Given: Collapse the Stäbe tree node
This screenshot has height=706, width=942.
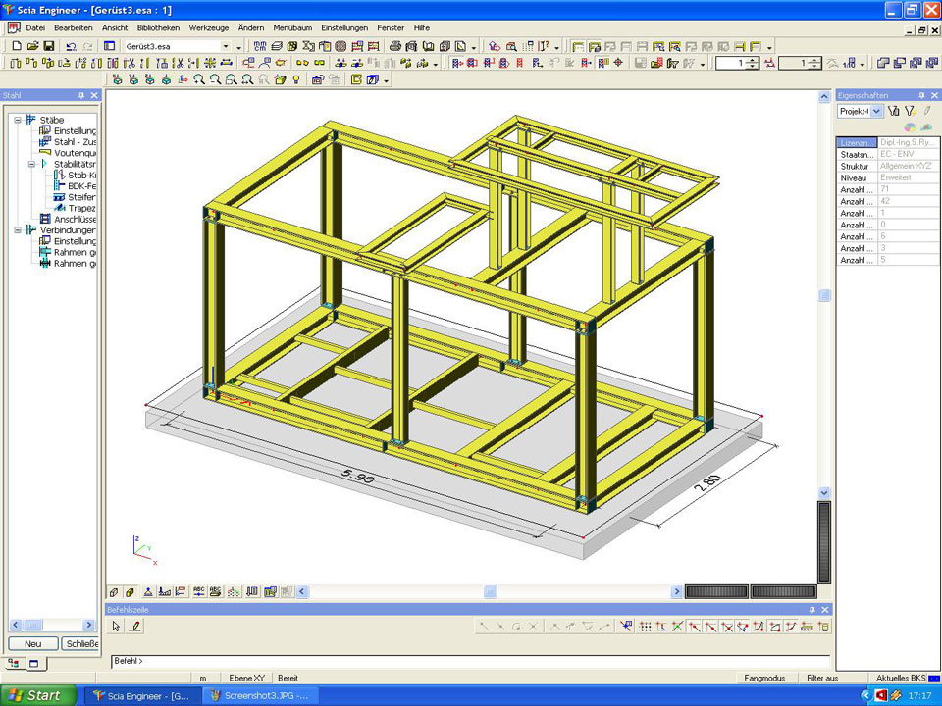Looking at the screenshot, I should (18, 120).
